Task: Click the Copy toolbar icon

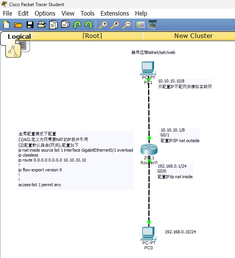Action: [54, 25]
